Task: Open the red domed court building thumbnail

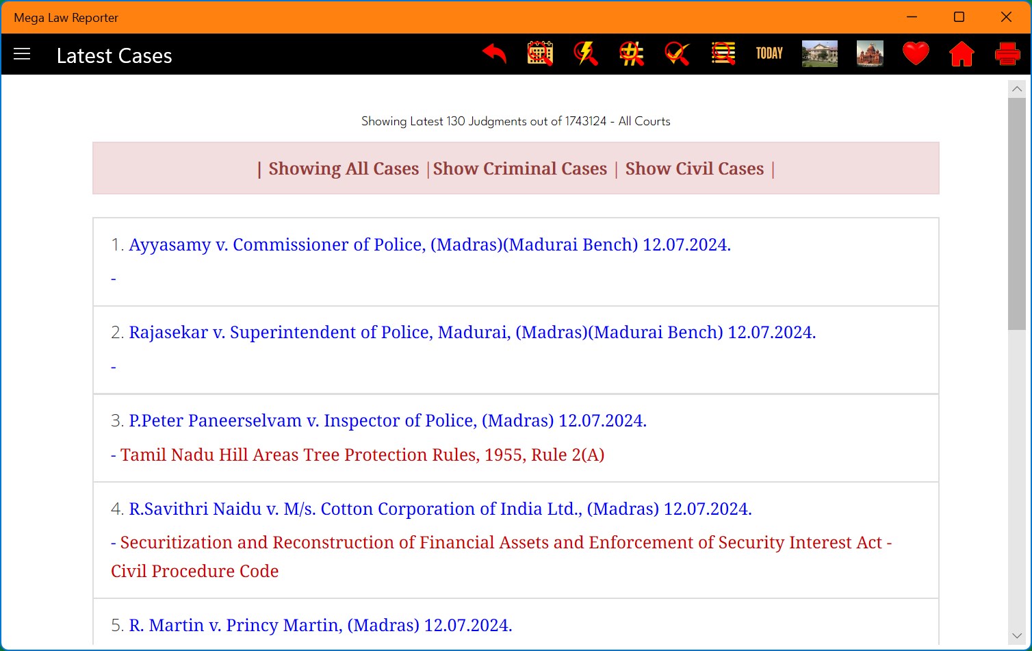Action: [x=870, y=53]
